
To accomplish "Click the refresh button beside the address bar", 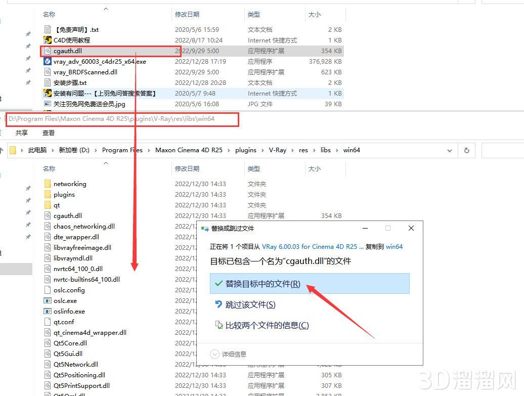I will tap(466, 150).
